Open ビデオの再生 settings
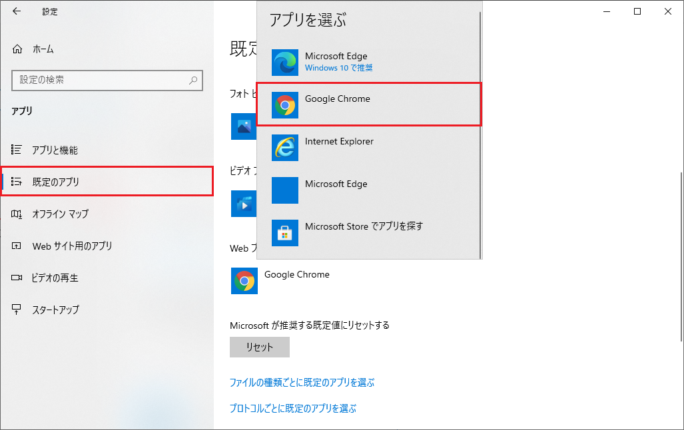The image size is (684, 430). (55, 278)
